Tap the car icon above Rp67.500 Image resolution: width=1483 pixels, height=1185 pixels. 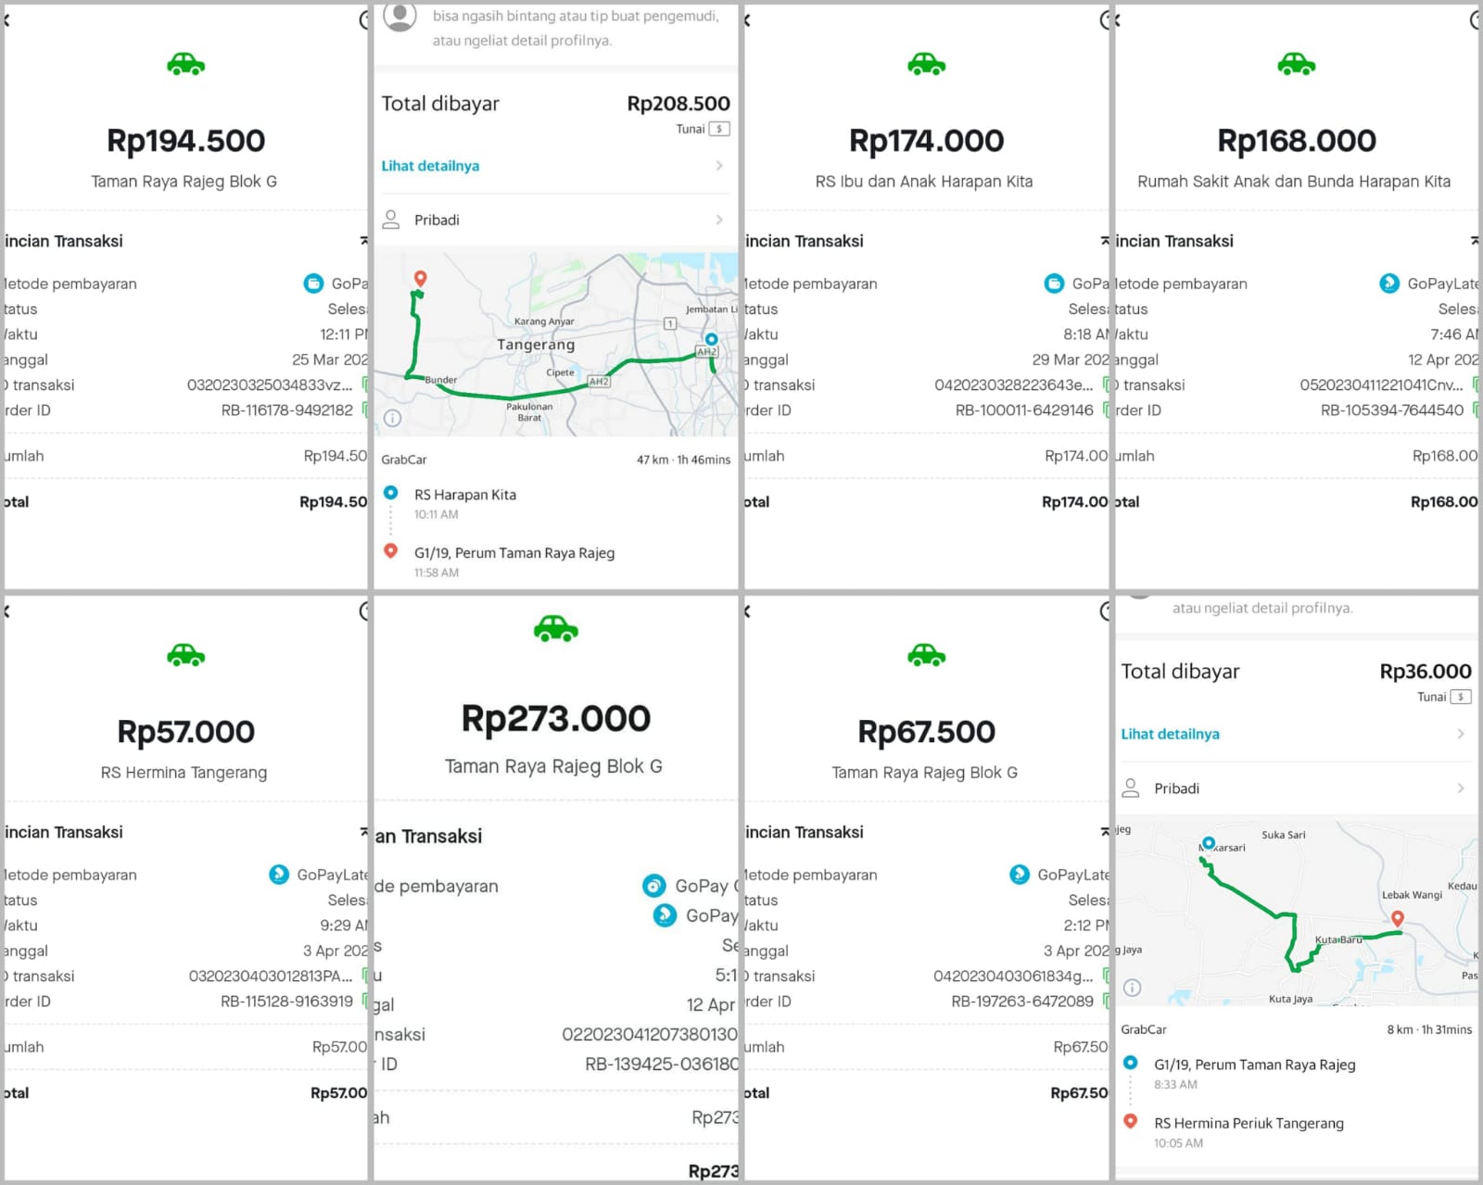[926, 655]
